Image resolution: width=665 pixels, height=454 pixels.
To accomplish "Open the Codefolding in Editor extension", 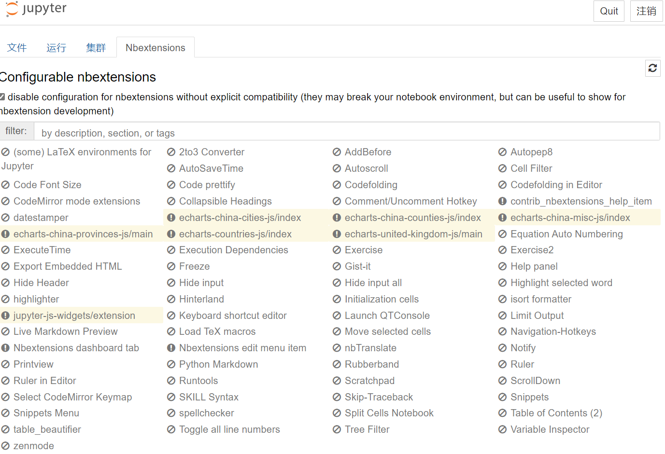I will [x=556, y=185].
